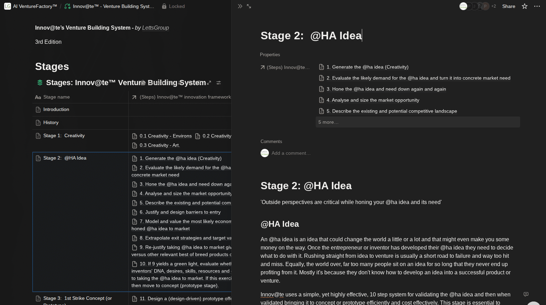Screen dimensions: 546x305
Task: Click the @HA Idea subheading in the panel
Action: [x=280, y=224]
